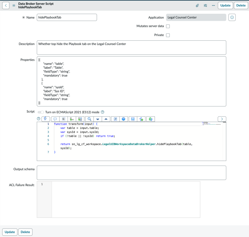Run syntax check icon in script toolbar
Image resolution: width=249 pixels, height=237 pixels.
[x=141, y=119]
